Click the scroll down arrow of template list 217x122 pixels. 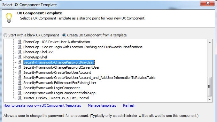coord(210,100)
